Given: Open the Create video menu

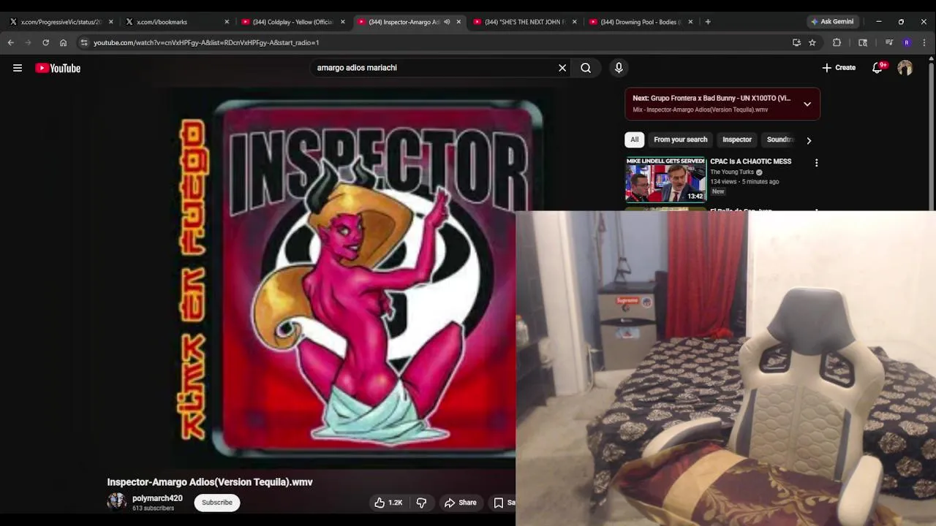Looking at the screenshot, I should pyautogui.click(x=838, y=68).
